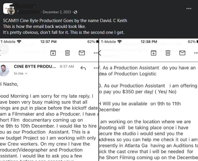Click Wi-Fi icon in the 12:37 PM status bar
Viewport: 198px width, 161px height.
pyautogui.click(x=19, y=42)
